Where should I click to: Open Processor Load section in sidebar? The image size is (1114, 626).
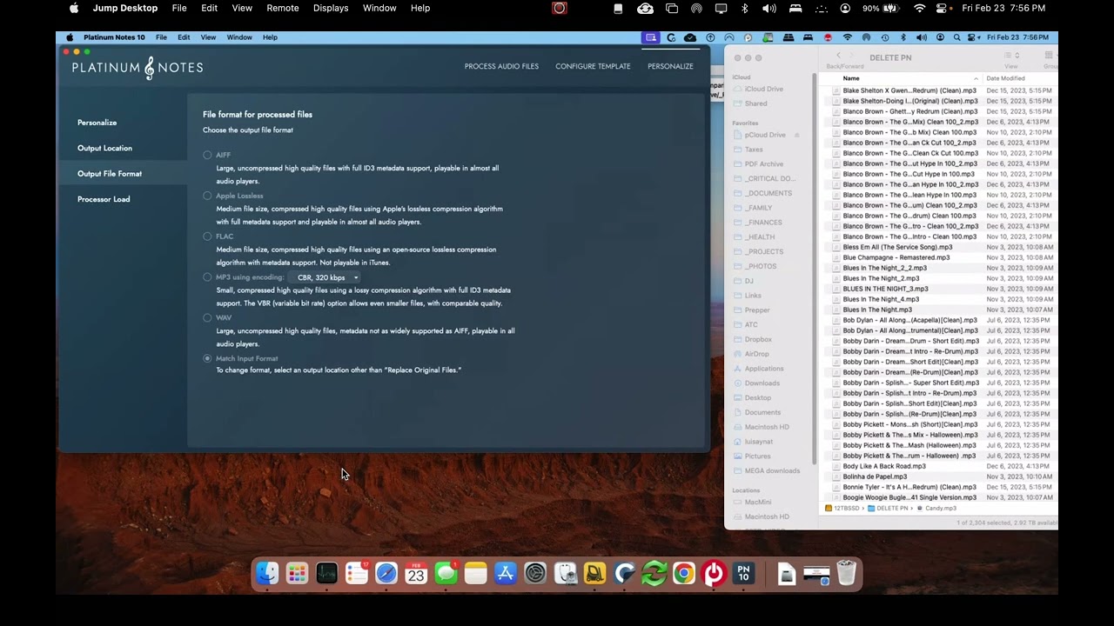click(104, 199)
